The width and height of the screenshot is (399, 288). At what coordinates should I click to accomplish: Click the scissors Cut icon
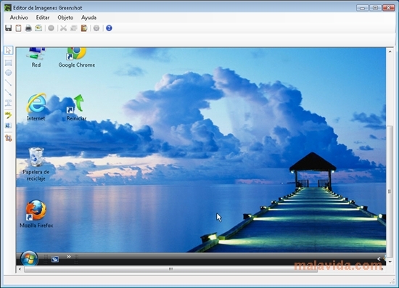coord(63,28)
